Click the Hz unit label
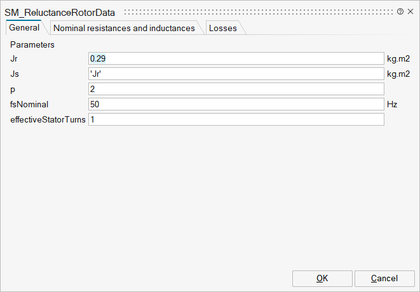Screen dimensions: 420x292 point(392,104)
